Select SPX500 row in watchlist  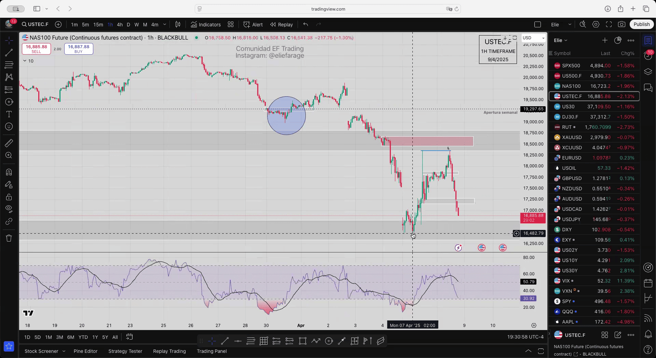click(x=594, y=66)
